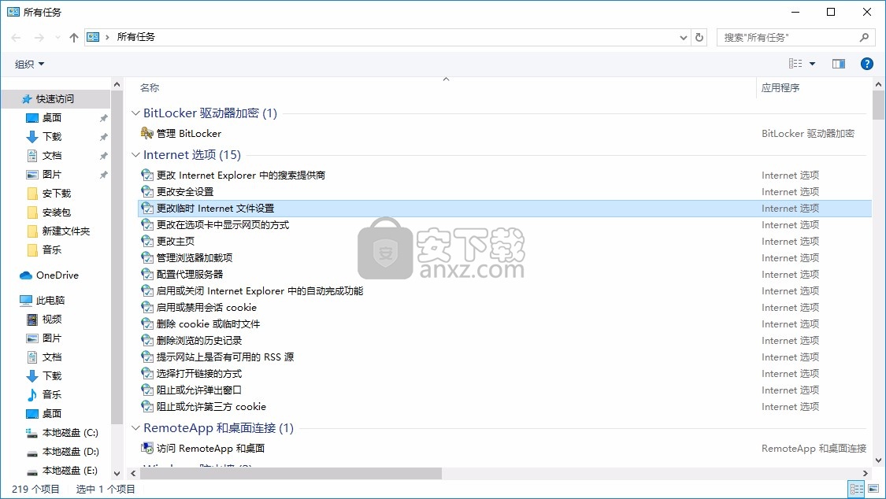
Task: Click the 名称 column header
Action: tap(150, 87)
